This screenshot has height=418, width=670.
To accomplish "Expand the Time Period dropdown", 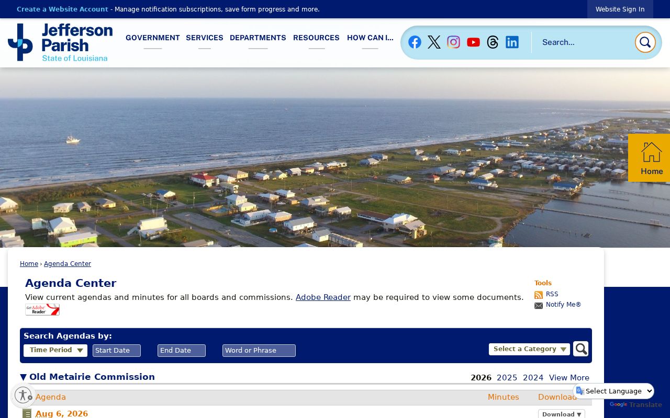I will (55, 351).
